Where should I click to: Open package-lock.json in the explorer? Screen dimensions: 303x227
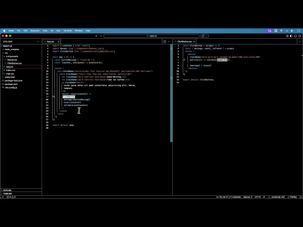(21, 81)
